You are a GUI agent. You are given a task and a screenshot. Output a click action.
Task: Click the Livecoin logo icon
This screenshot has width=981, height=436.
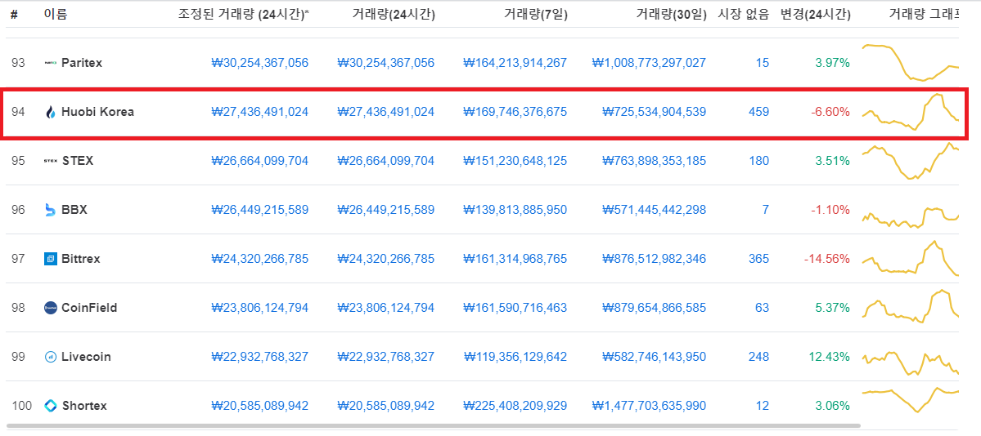[50, 357]
